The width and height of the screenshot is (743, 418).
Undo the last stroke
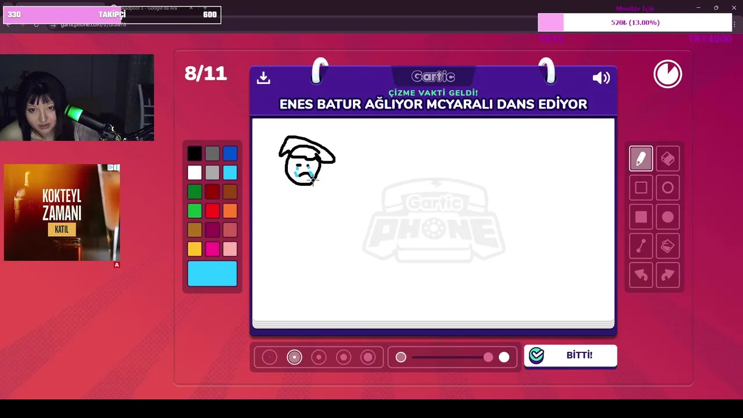(x=641, y=275)
